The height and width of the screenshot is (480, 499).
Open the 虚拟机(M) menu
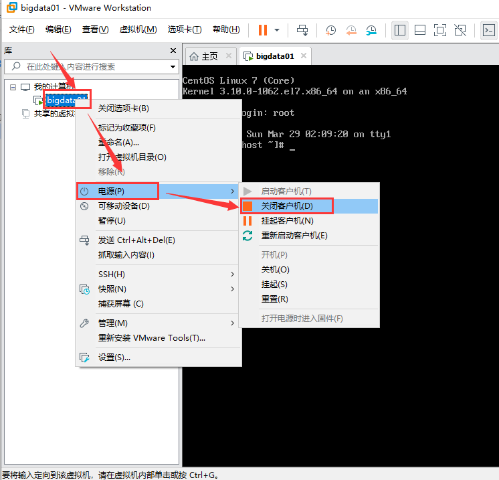click(138, 29)
